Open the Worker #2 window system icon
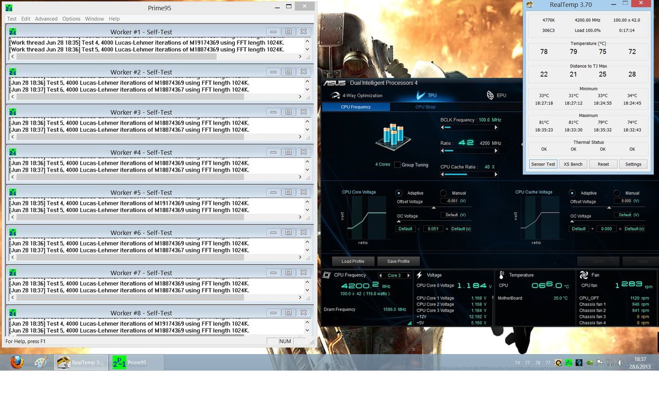Screen dimensions: 659x420 tap(13, 72)
